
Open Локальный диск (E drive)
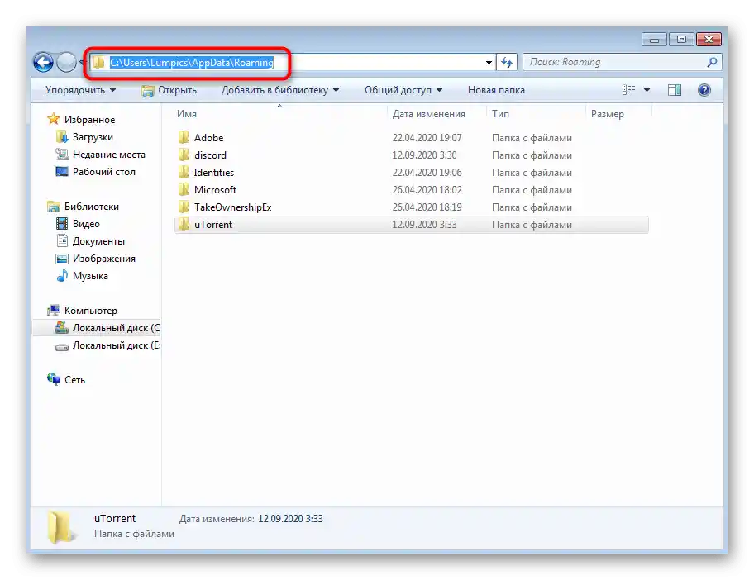(x=117, y=345)
